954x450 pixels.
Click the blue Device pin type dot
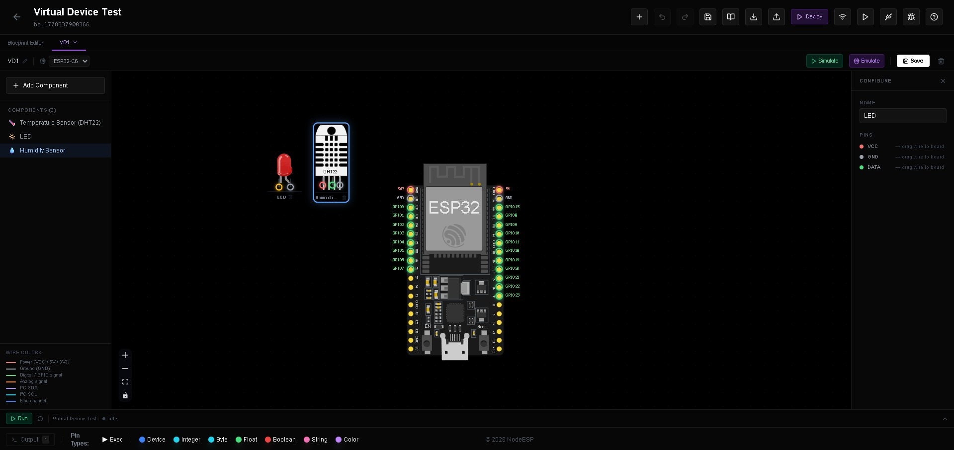(x=142, y=440)
